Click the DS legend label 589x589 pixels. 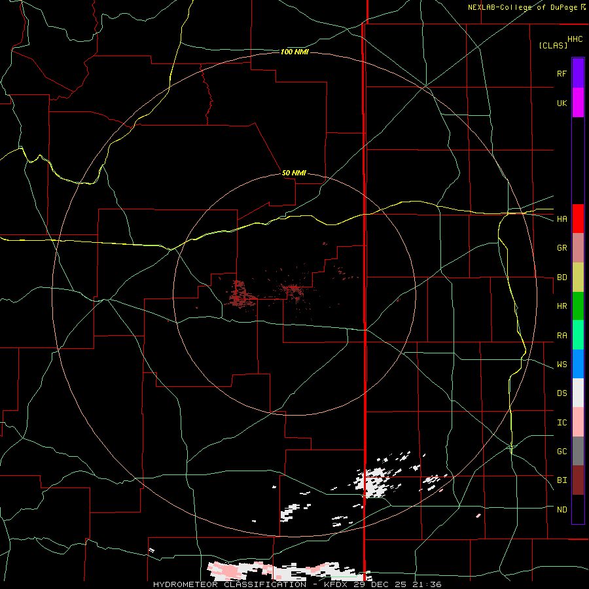coord(562,393)
